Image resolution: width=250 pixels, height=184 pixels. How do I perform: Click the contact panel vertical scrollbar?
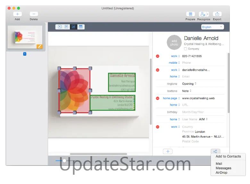click(x=229, y=83)
